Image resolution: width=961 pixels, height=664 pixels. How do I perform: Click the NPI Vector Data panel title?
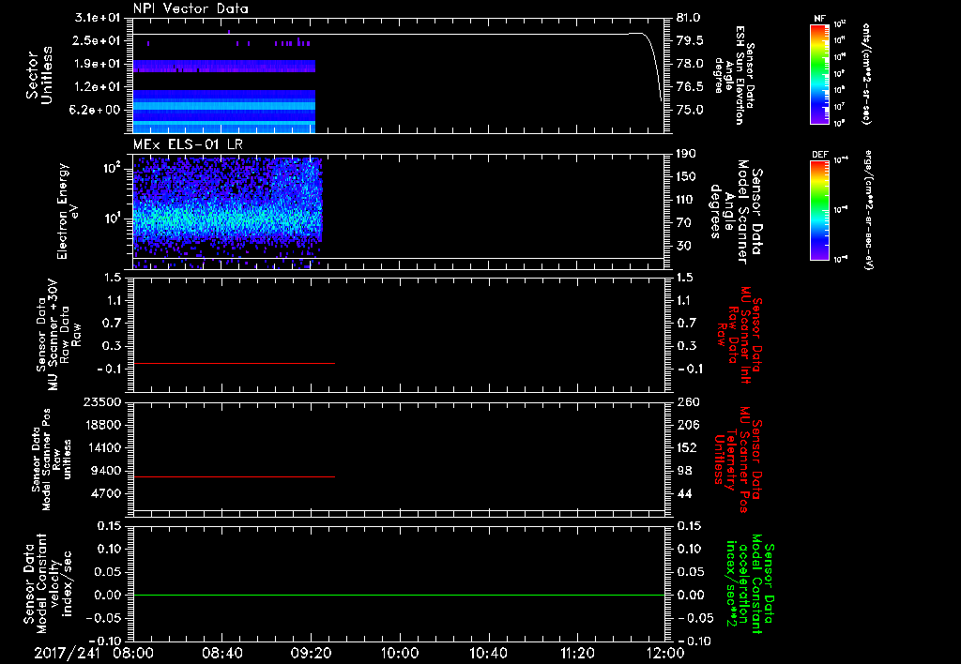click(191, 8)
